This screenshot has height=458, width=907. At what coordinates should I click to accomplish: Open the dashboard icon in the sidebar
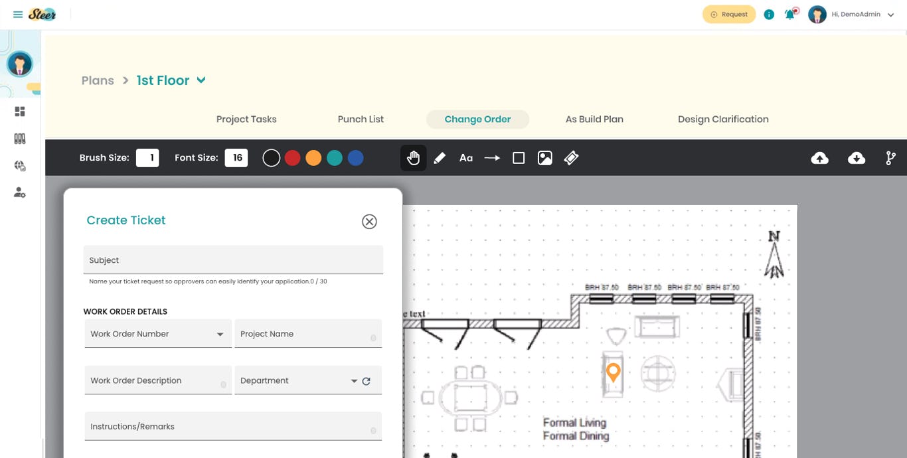click(20, 111)
